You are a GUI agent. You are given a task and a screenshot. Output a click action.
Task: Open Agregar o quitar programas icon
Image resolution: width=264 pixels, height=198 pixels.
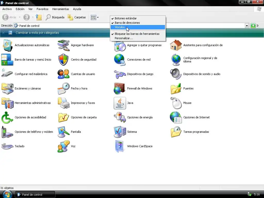120,46
